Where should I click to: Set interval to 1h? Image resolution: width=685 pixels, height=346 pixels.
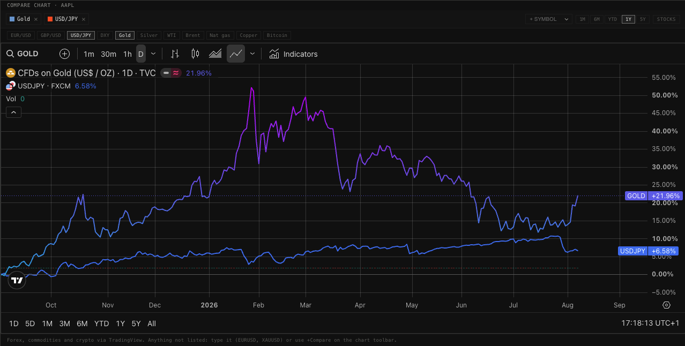point(128,54)
